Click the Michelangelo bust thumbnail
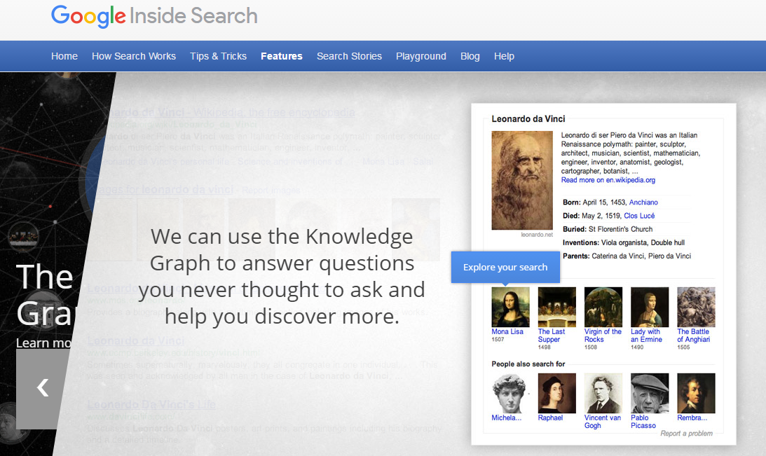Screen dimensions: 766x456 [x=510, y=393]
